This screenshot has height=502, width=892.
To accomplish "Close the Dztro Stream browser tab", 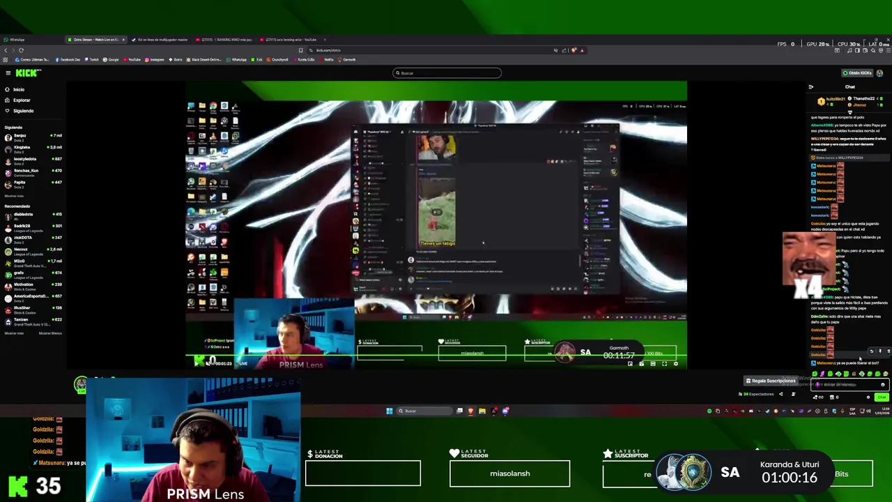I will point(123,40).
